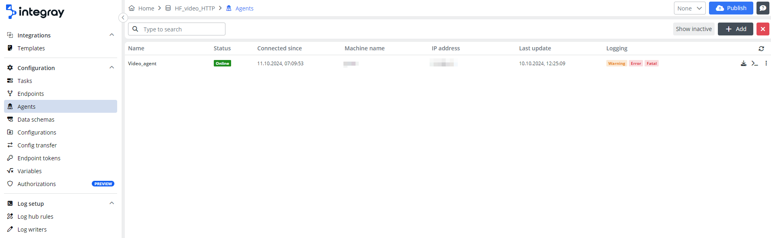The height and width of the screenshot is (238, 771).
Task: Collapse the Integrations section
Action: [112, 35]
